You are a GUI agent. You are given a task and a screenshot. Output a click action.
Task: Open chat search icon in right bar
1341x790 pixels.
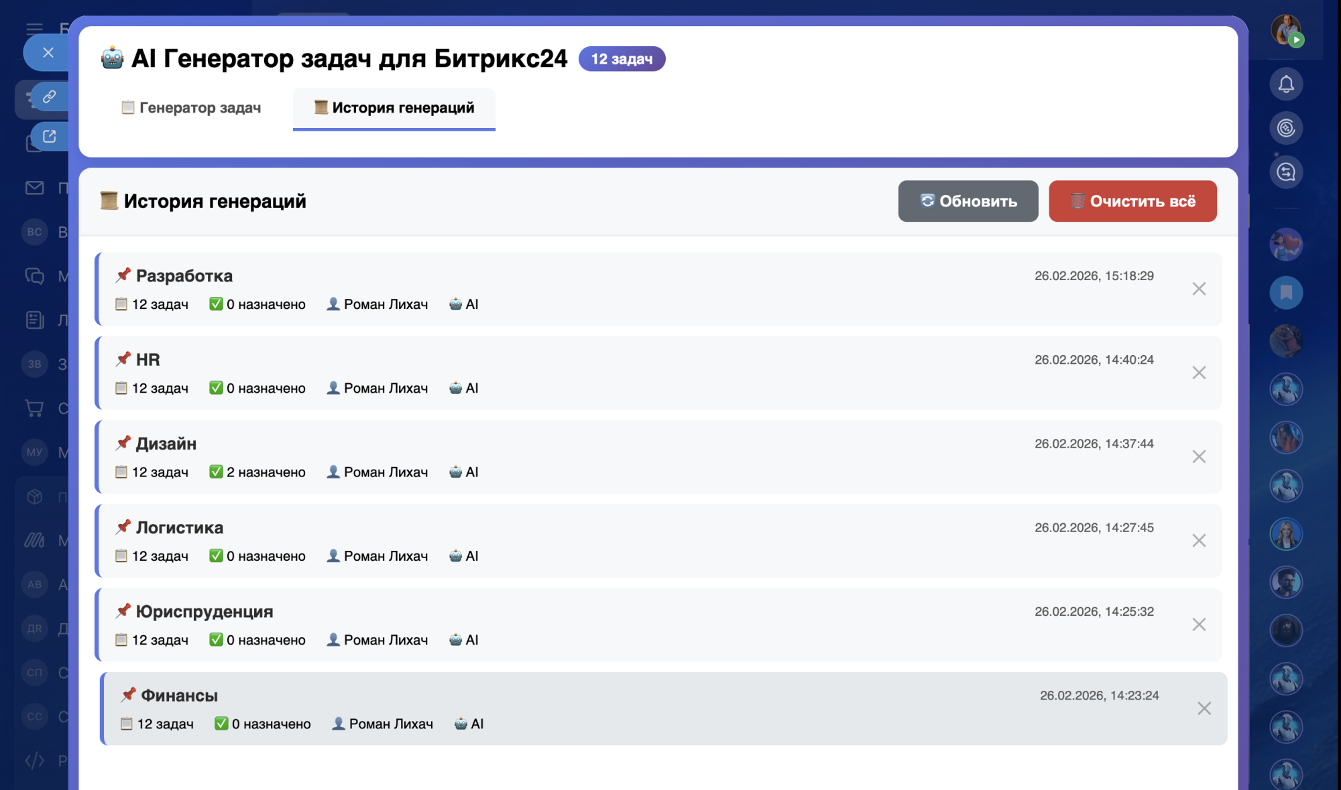click(1286, 172)
